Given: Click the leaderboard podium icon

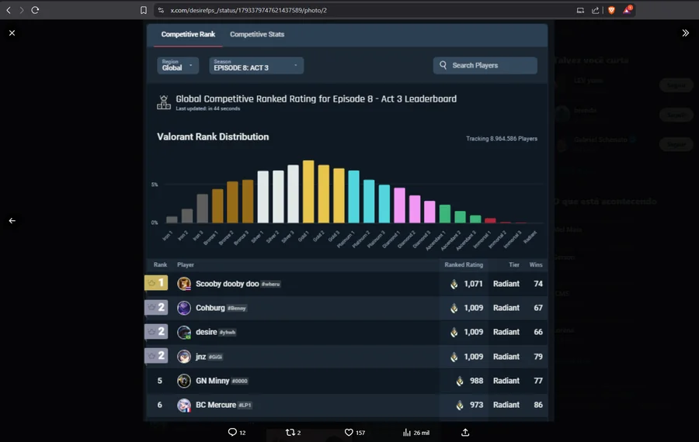Looking at the screenshot, I should pos(164,102).
